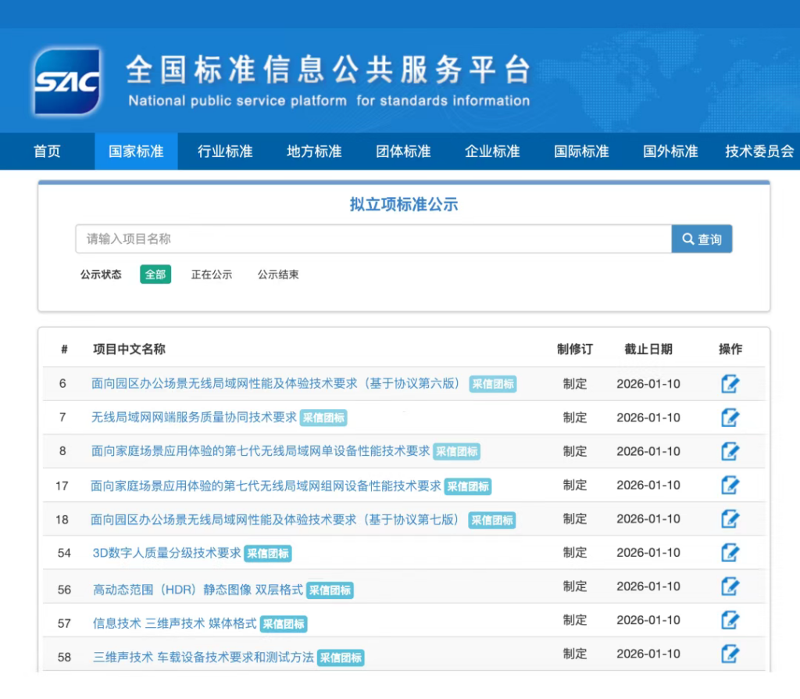Screen dimensions: 800x699
Task: Click 采信团标 tag on row 8
Action: (456, 452)
